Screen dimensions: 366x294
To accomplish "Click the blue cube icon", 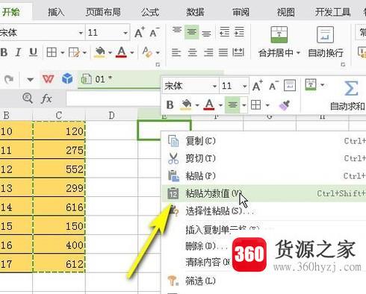I will point(67,79).
